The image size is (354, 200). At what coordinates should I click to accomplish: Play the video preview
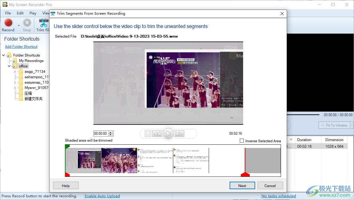pyautogui.click(x=168, y=134)
